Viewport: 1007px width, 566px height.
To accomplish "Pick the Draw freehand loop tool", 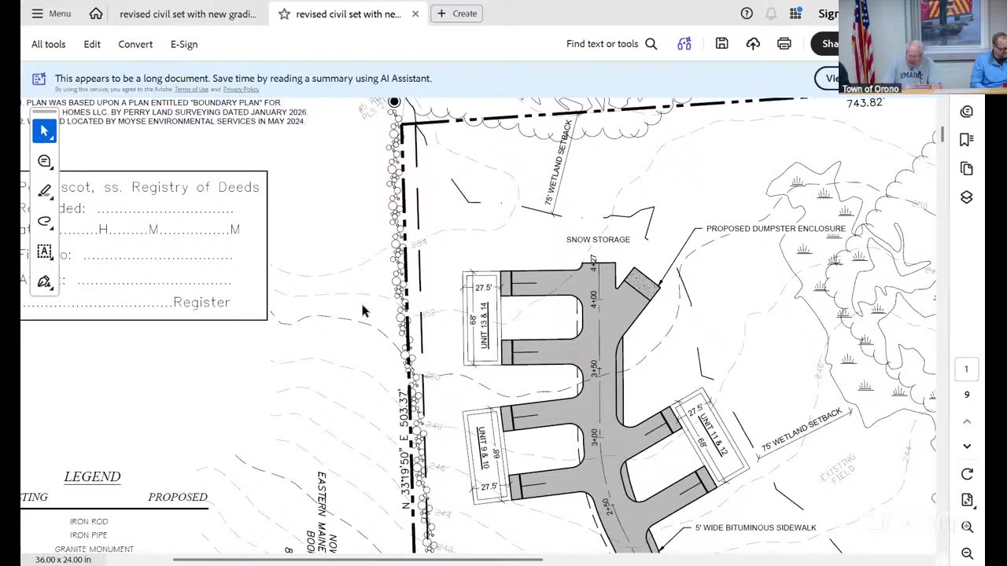I will tap(44, 222).
